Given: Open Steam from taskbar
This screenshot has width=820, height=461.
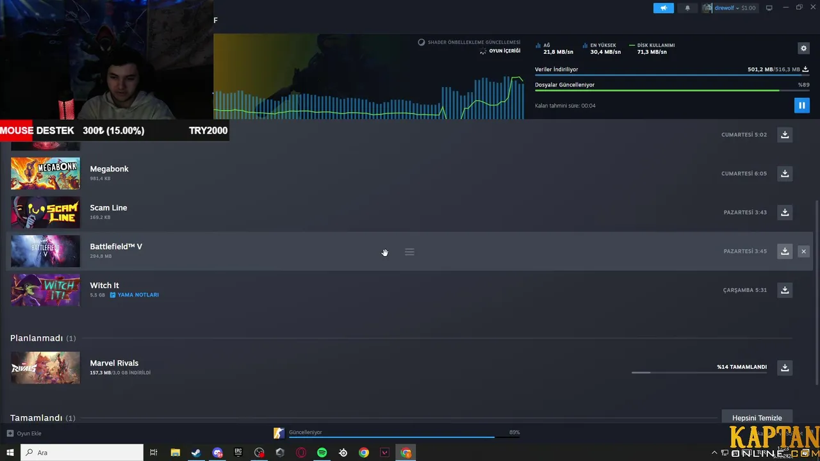Looking at the screenshot, I should pos(196,453).
